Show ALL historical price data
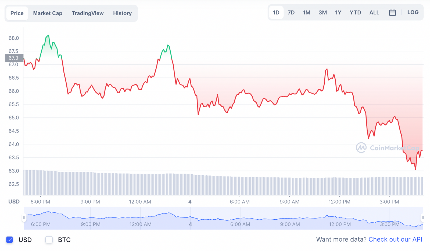430x251 pixels. coord(374,12)
